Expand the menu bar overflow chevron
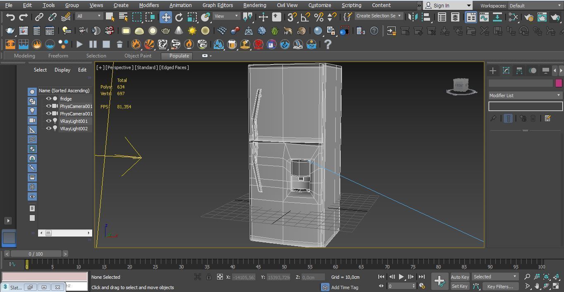The width and height of the screenshot is (564, 292). [419, 6]
